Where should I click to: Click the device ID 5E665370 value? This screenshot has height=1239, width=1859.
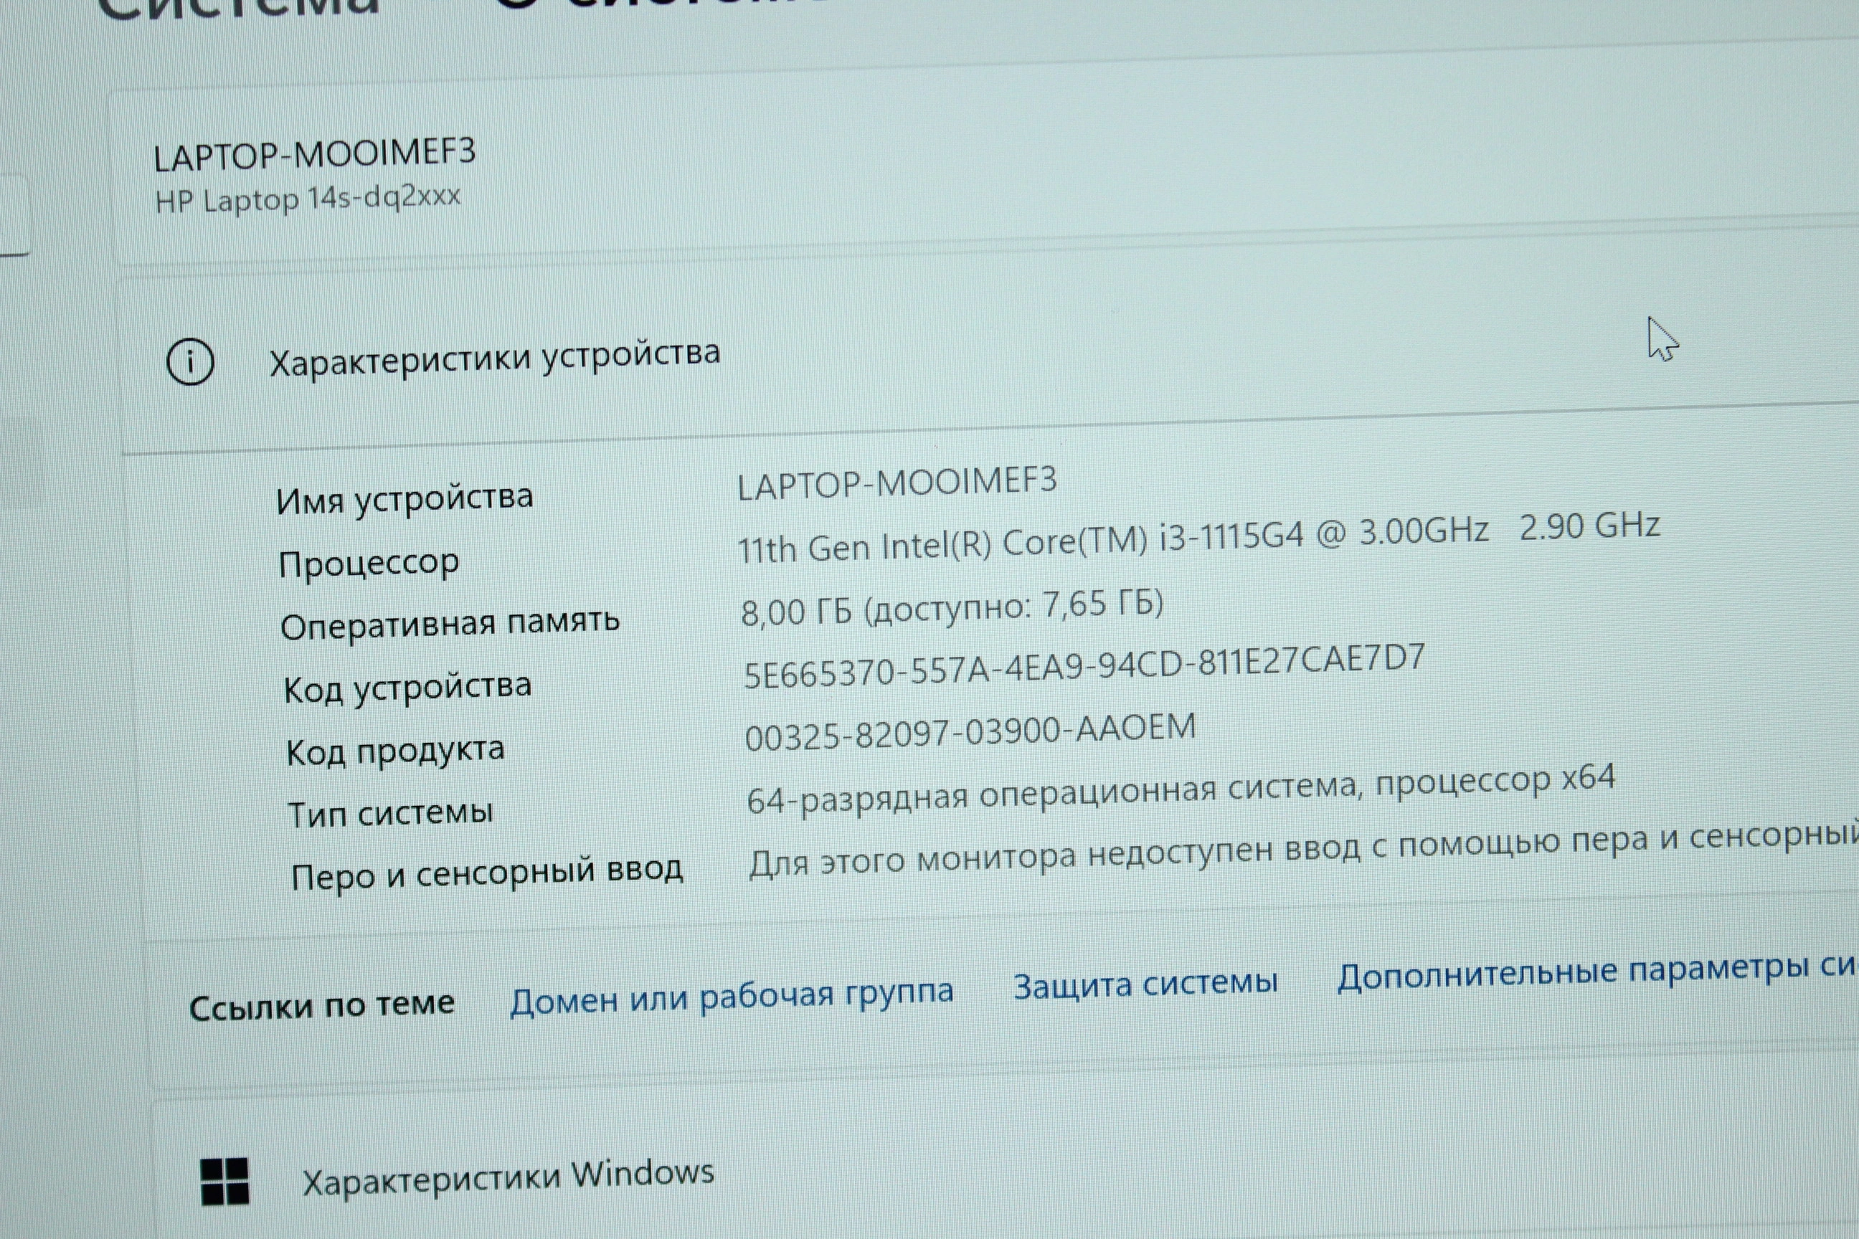[1084, 667]
